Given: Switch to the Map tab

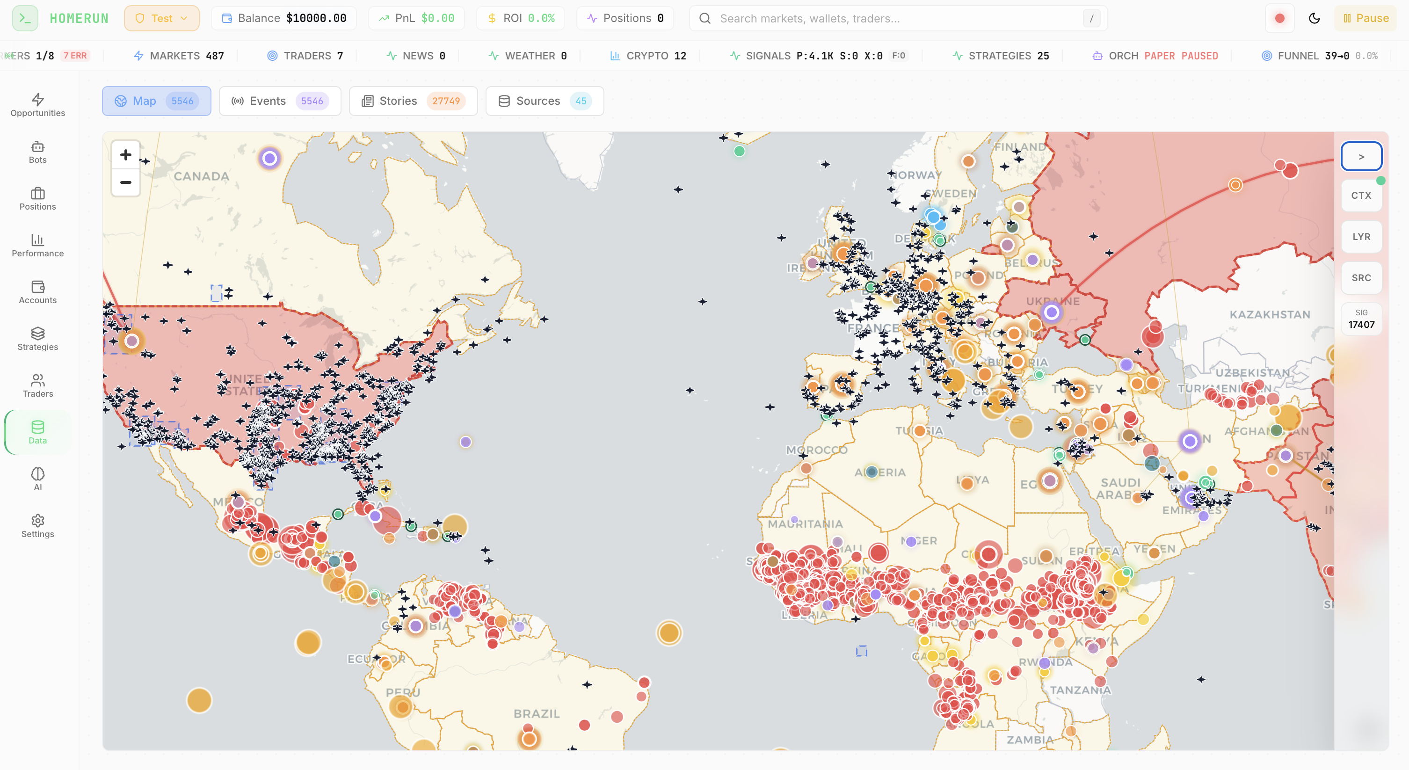Looking at the screenshot, I should tap(156, 101).
